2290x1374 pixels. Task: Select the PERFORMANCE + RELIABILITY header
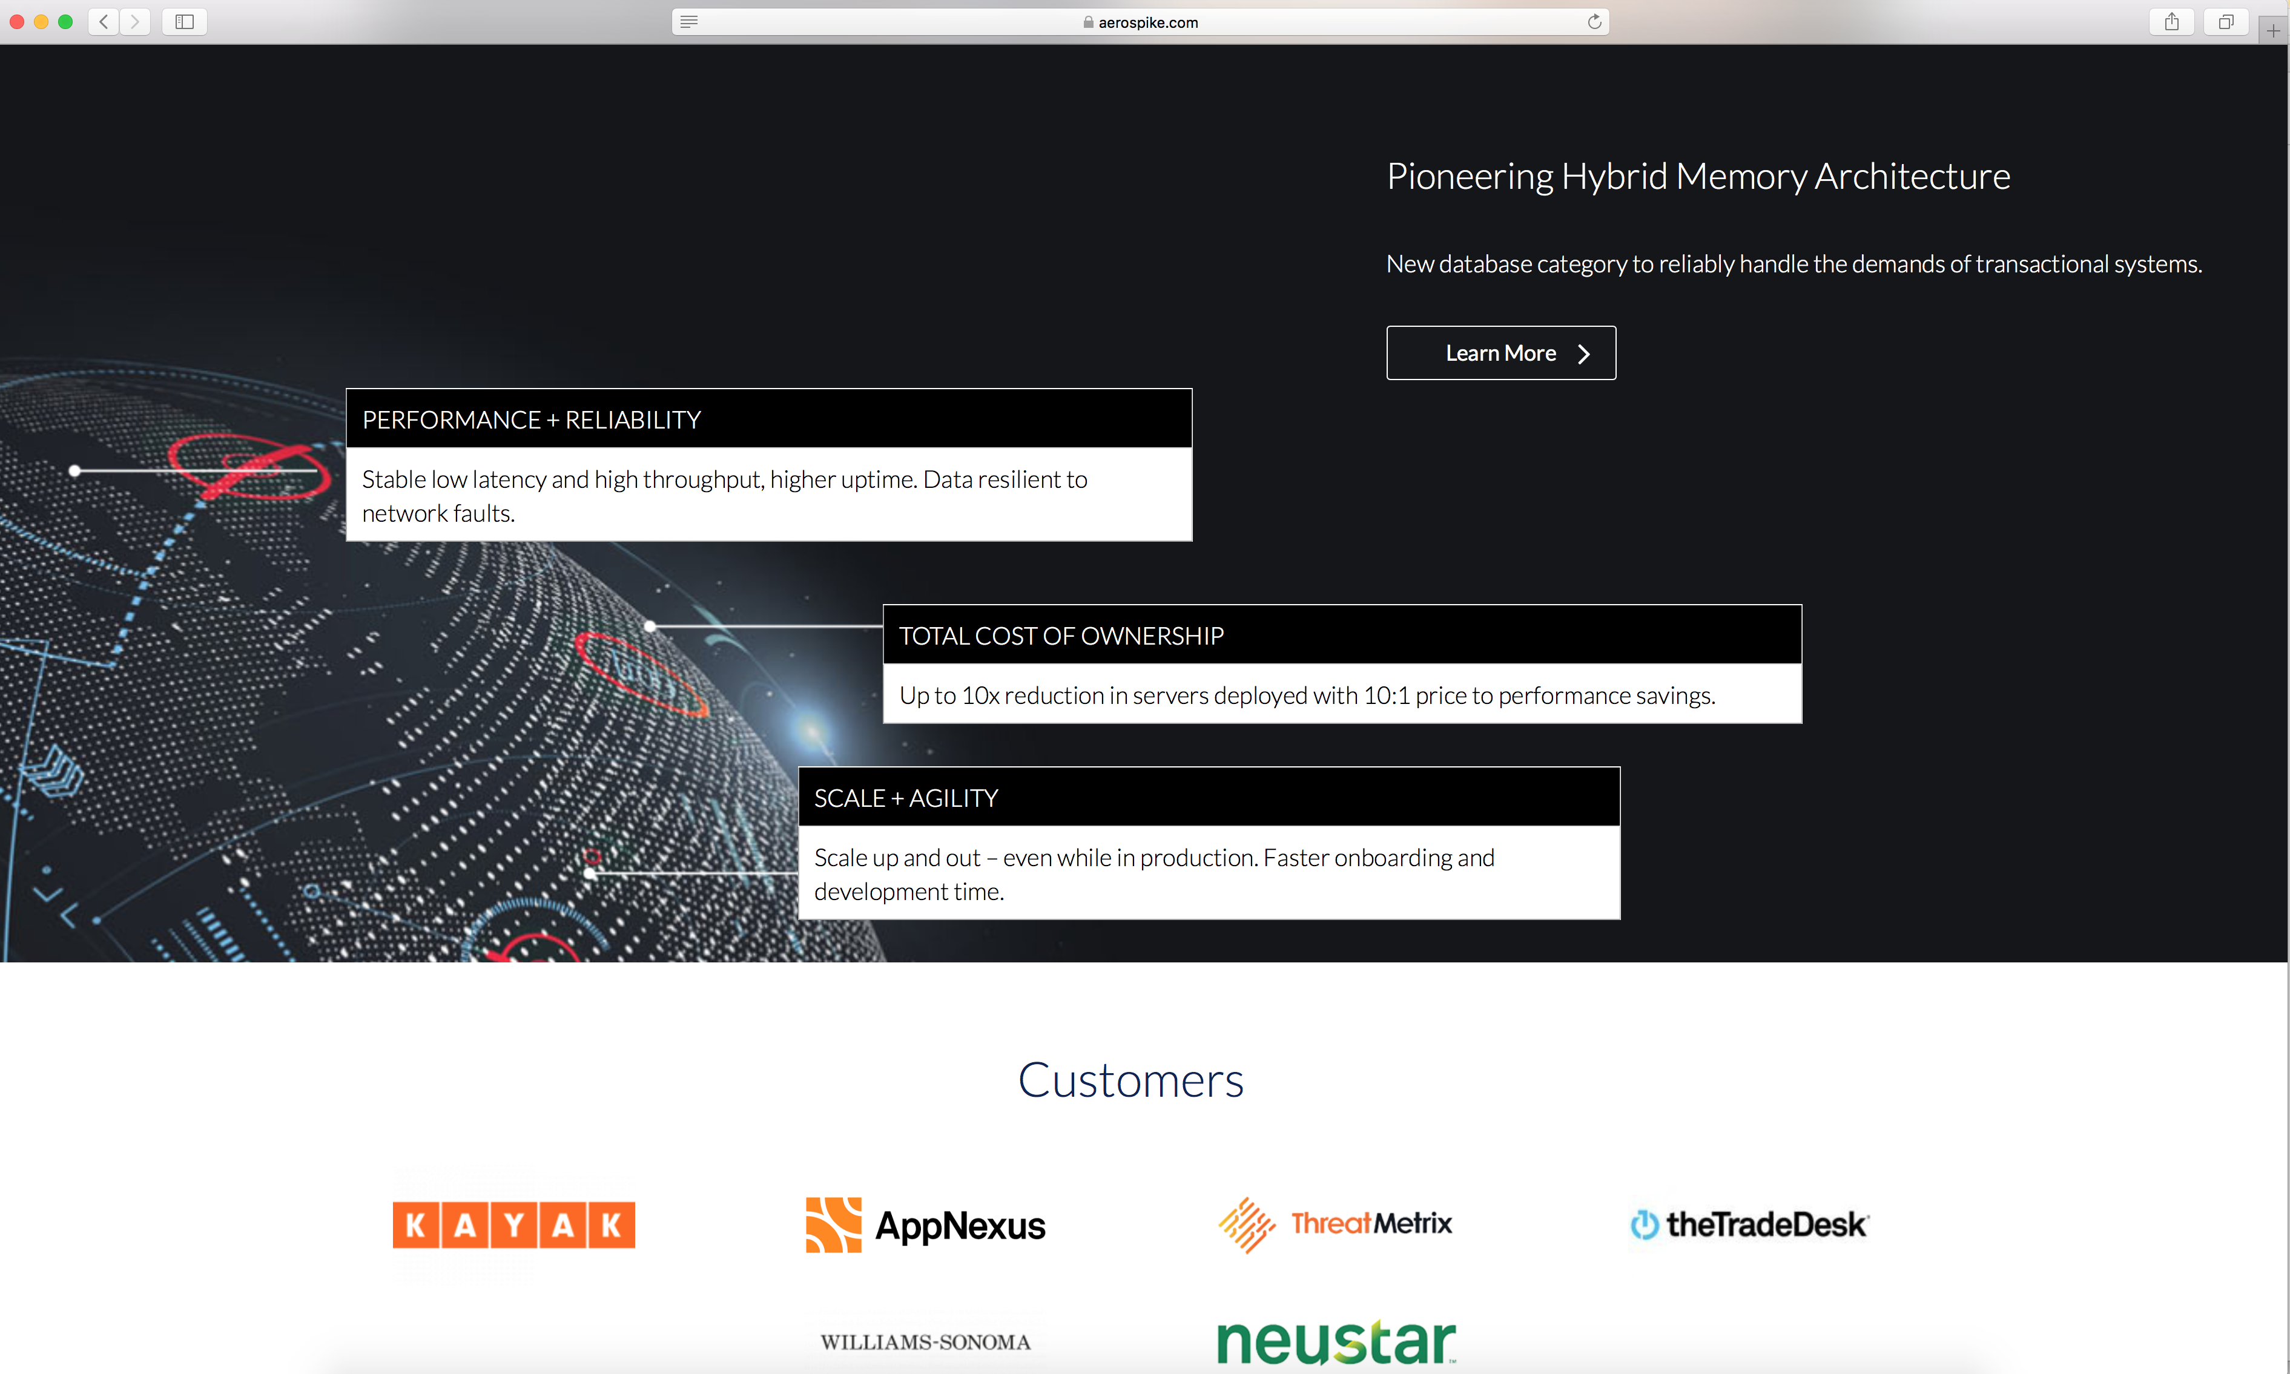pos(768,418)
